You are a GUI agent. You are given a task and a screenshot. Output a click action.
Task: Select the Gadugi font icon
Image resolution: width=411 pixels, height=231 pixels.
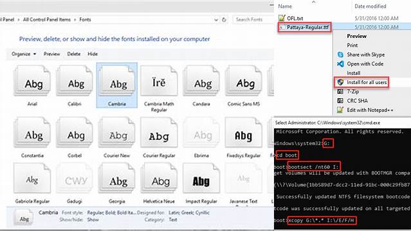pyautogui.click(x=75, y=178)
